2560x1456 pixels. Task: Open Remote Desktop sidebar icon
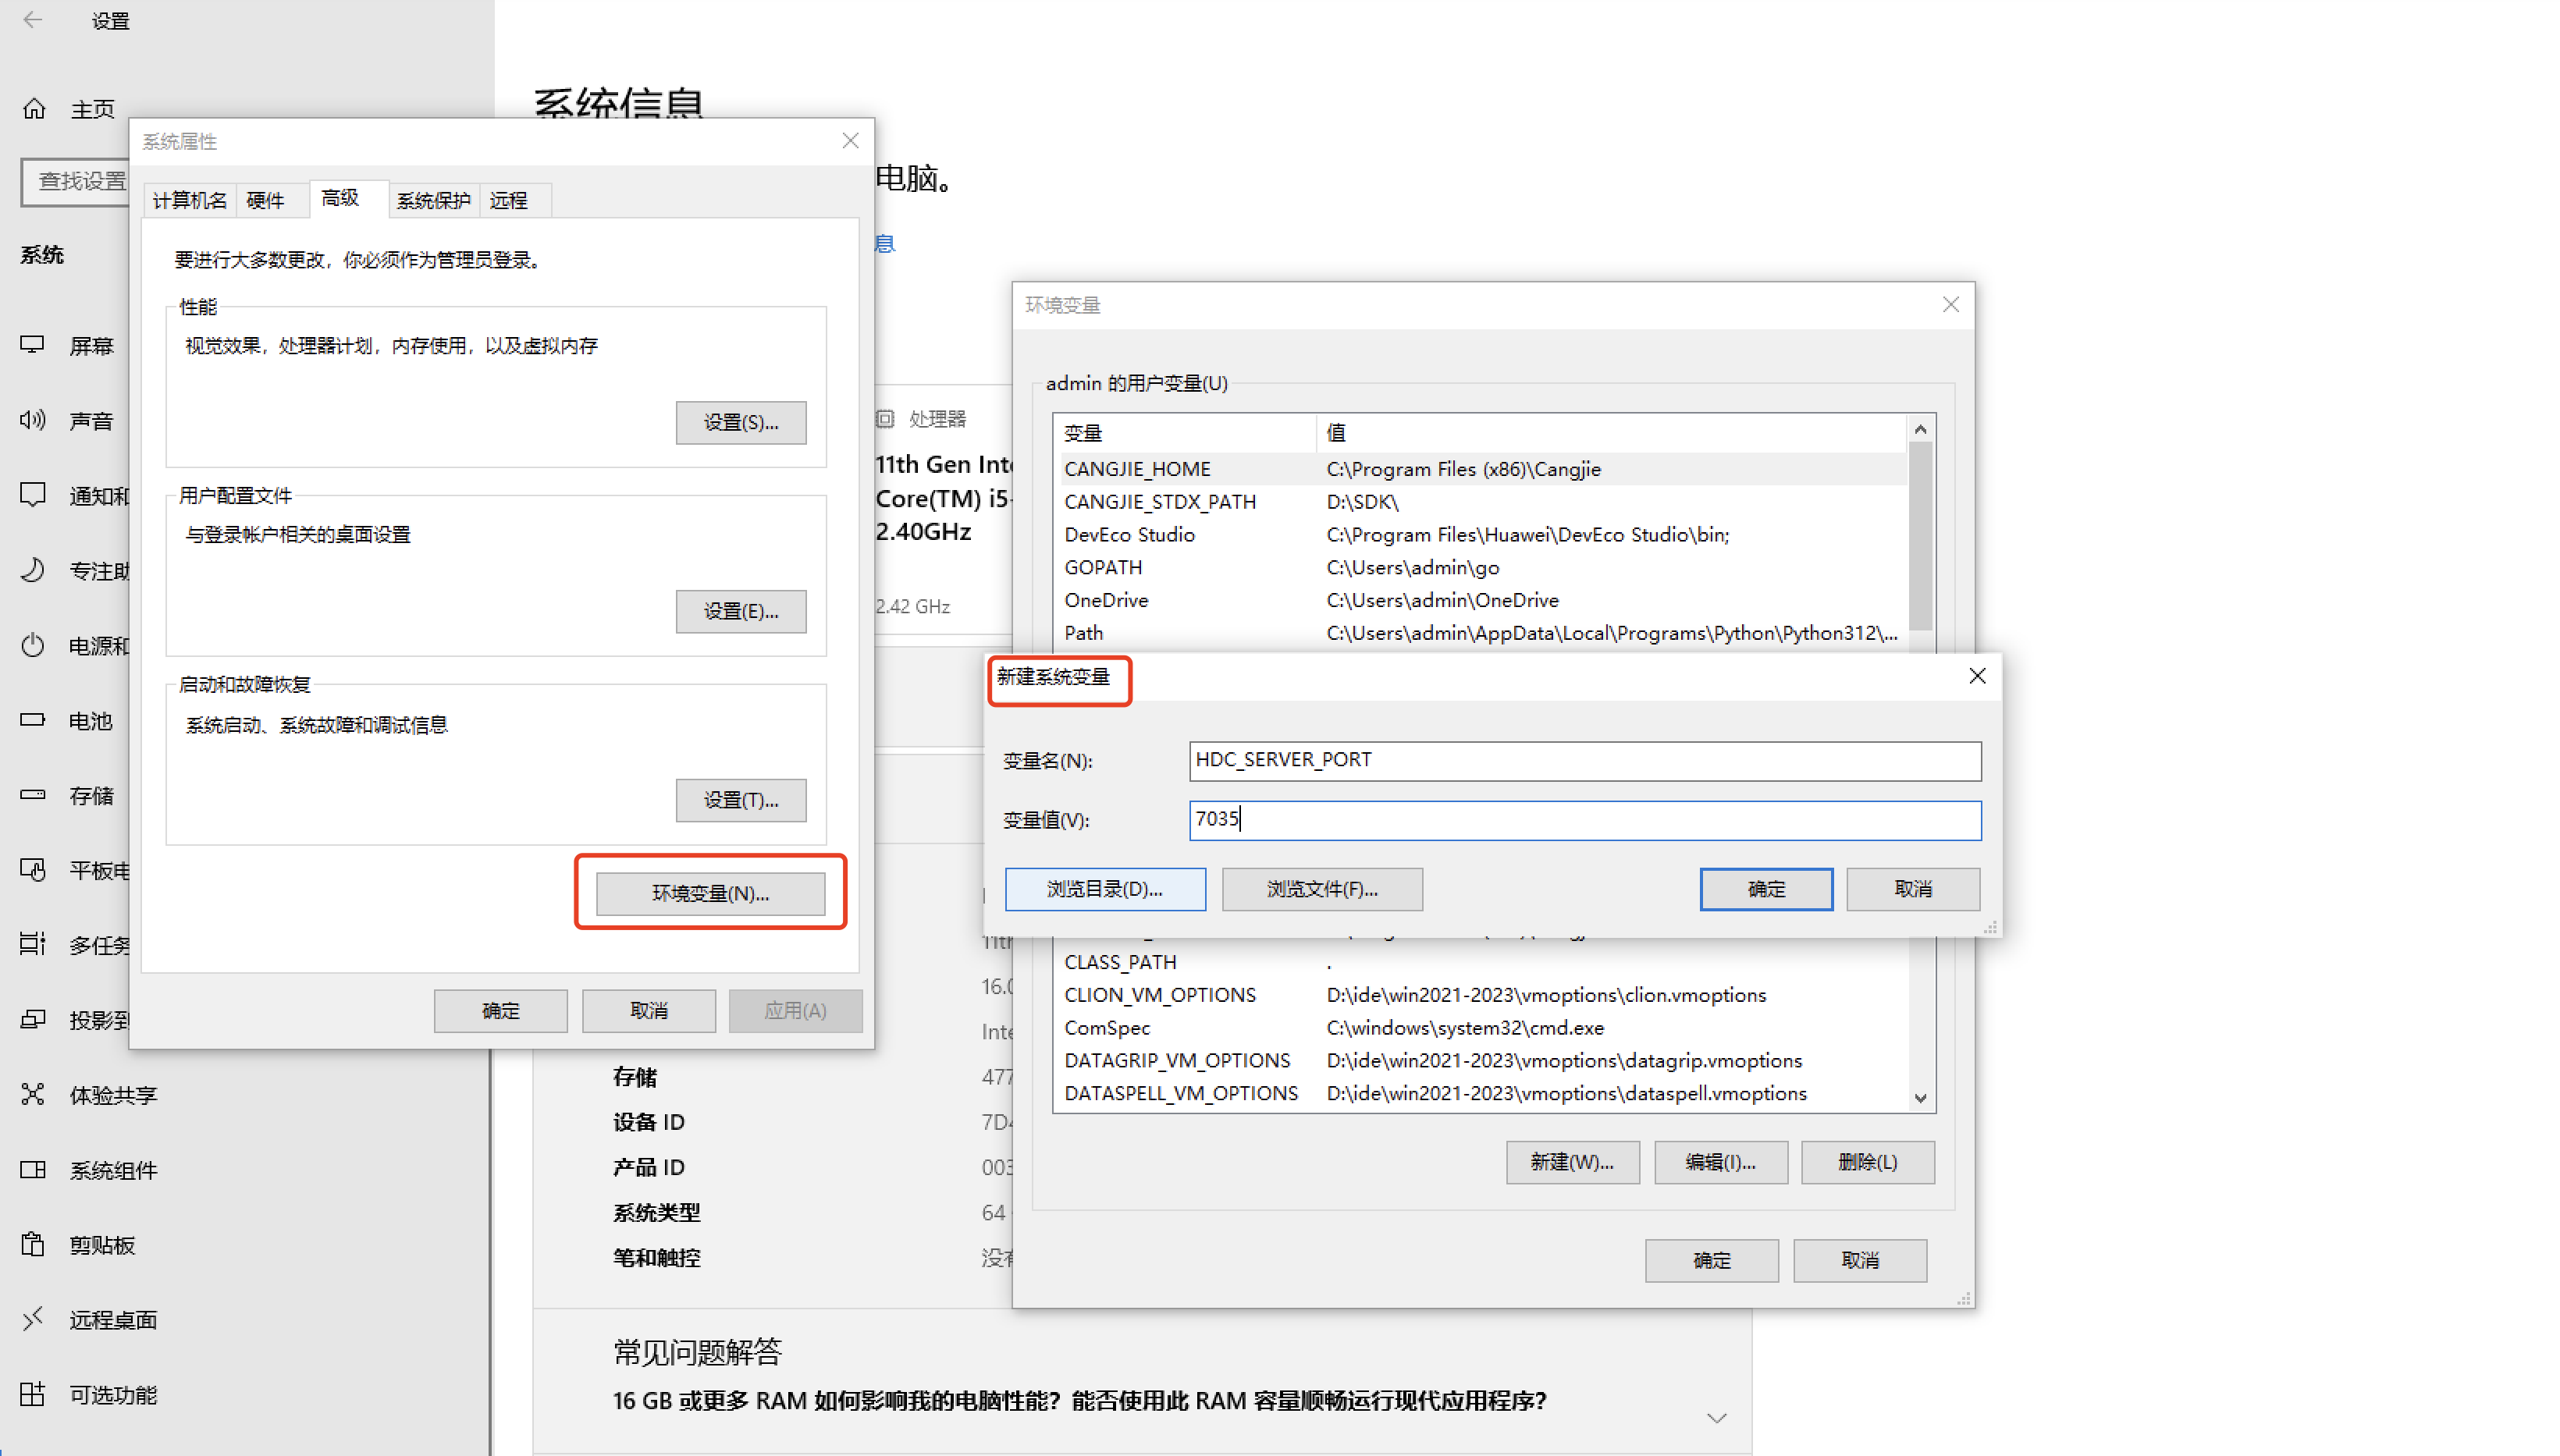tap(33, 1319)
